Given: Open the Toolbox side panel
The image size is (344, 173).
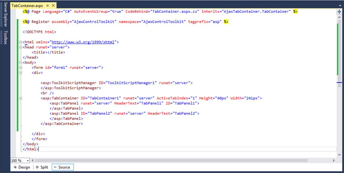Looking at the screenshot, I should [x=5, y=38].
